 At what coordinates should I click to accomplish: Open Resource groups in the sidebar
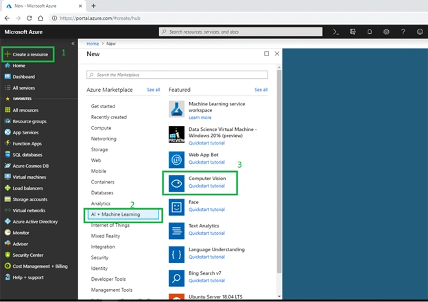(x=29, y=121)
